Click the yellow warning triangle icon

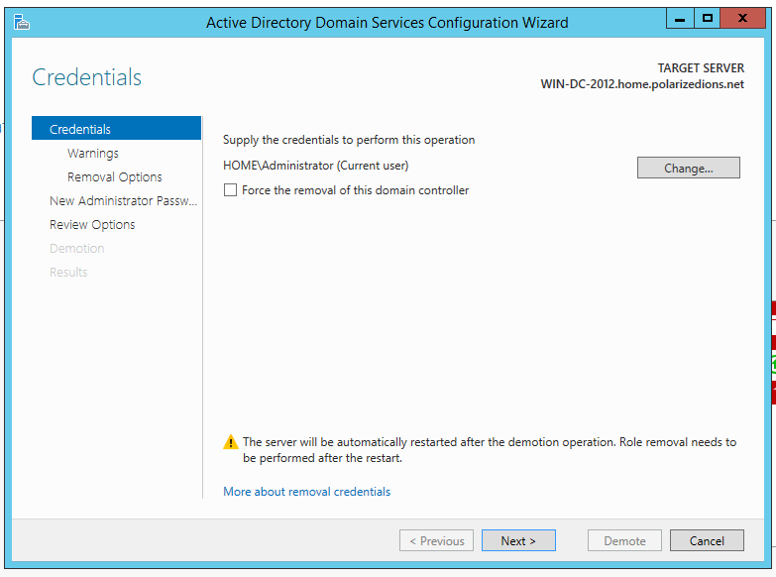(231, 442)
